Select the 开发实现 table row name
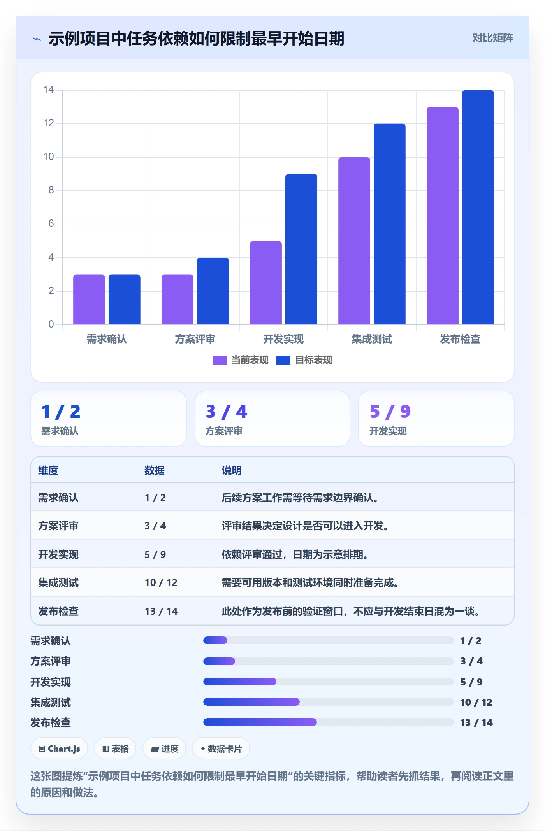This screenshot has width=545, height=831. click(x=58, y=554)
